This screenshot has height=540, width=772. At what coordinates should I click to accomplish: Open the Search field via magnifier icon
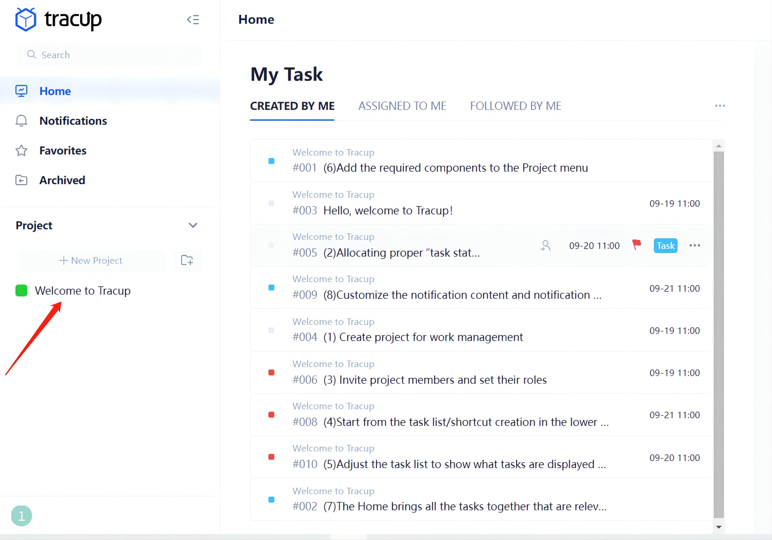(x=31, y=54)
